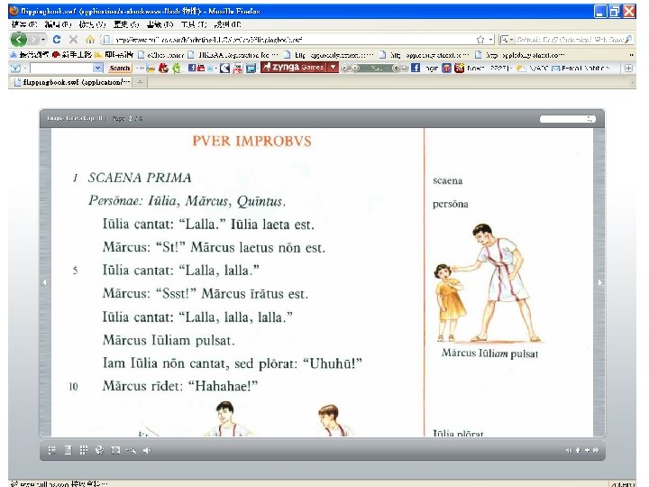
Task: Go to the browser home page
Action: 90,40
